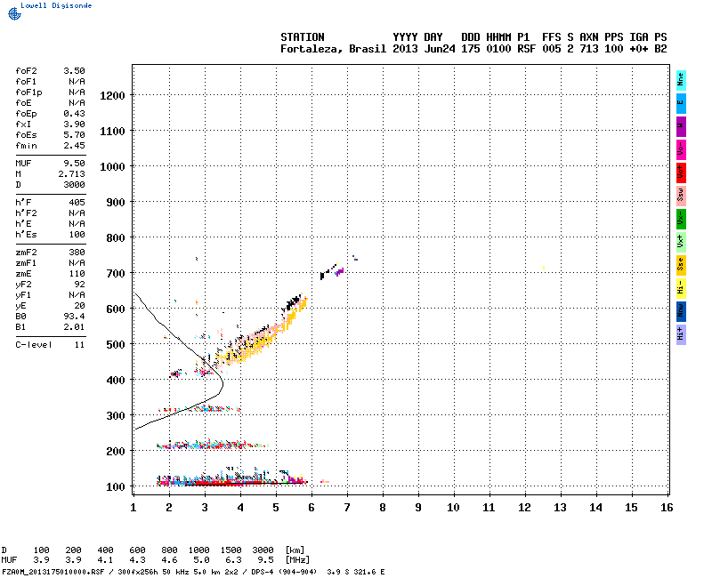Click the h'F2 parameter row
The width and height of the screenshot is (712, 578).
[50, 213]
